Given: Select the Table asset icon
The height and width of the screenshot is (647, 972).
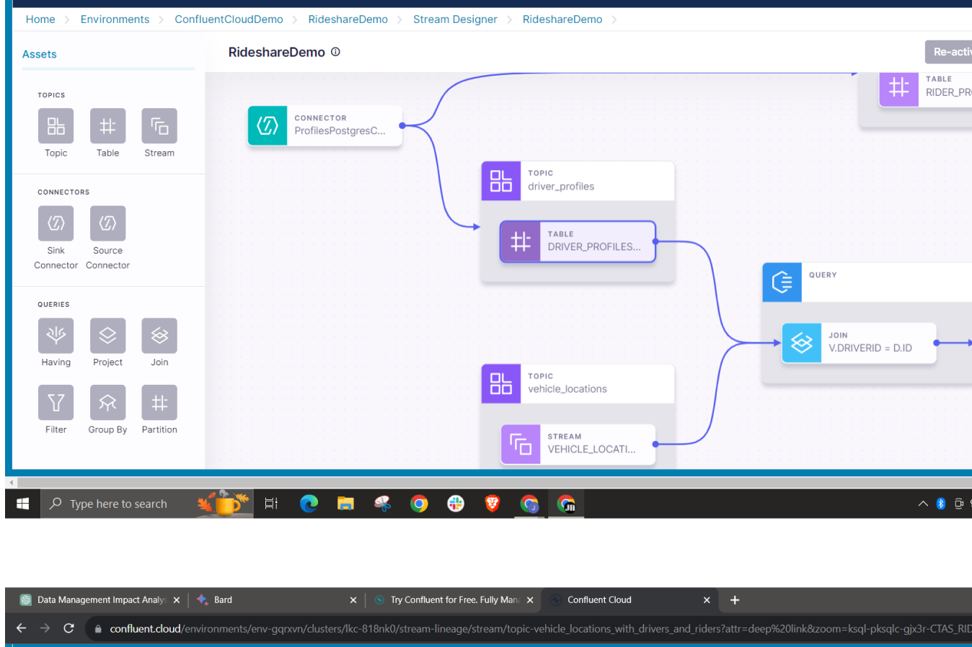Looking at the screenshot, I should pyautogui.click(x=107, y=126).
